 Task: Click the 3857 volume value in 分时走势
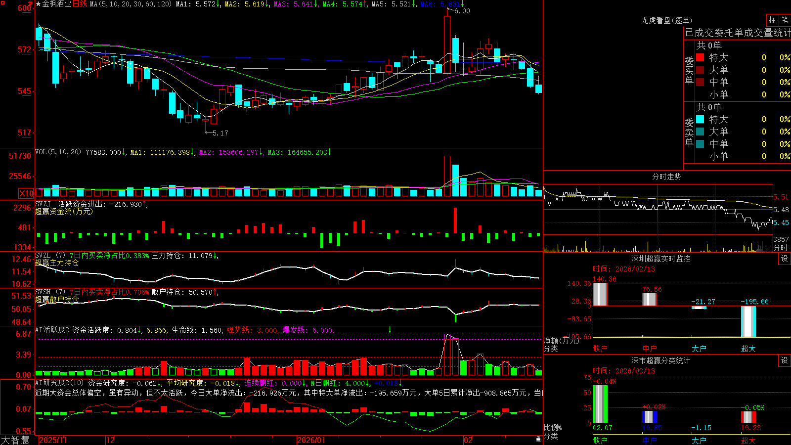[781, 239]
